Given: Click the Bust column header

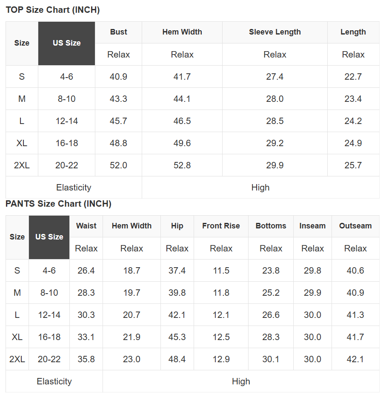Looking at the screenshot, I should click(x=118, y=32).
